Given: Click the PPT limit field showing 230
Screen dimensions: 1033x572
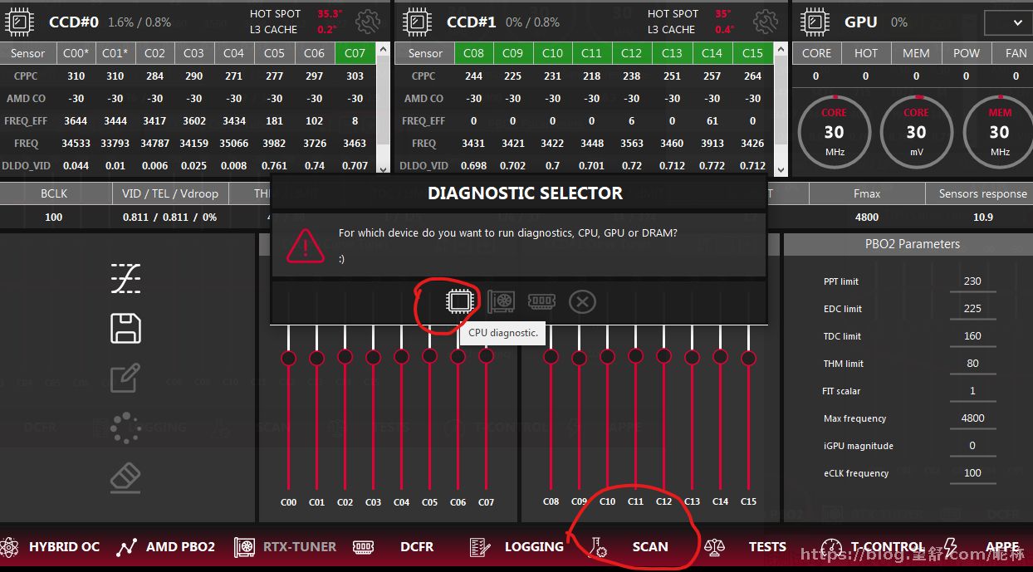Looking at the screenshot, I should coord(972,281).
